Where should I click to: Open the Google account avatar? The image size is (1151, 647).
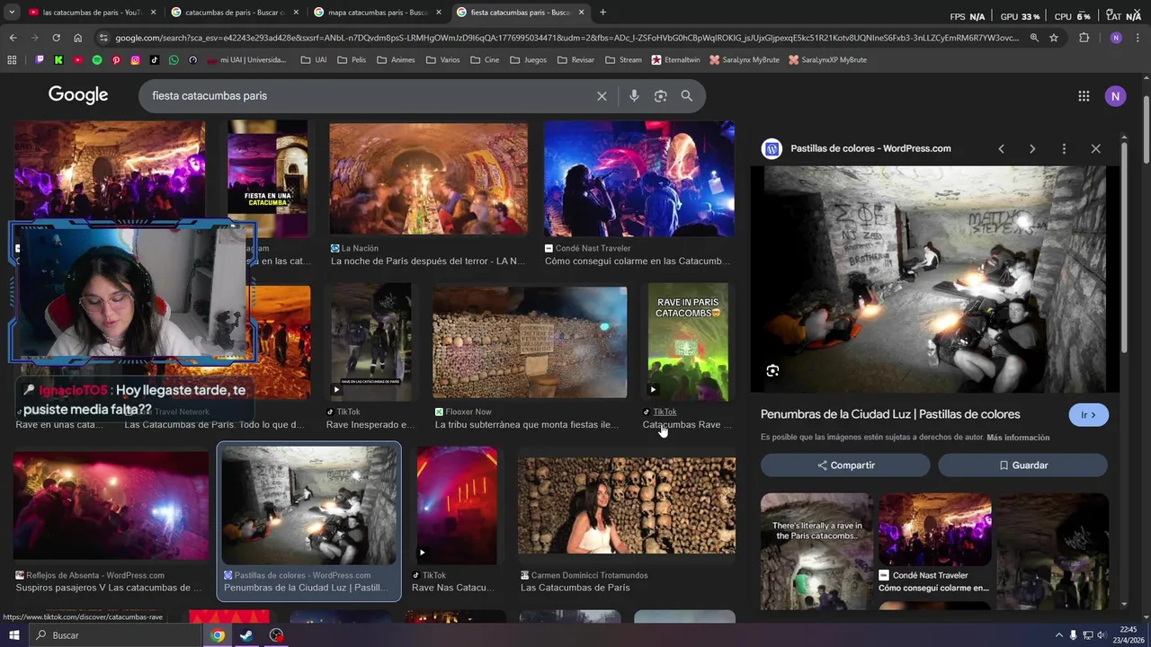1116,96
